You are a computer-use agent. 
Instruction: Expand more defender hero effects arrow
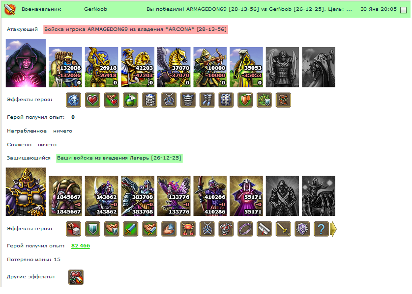tap(333, 229)
